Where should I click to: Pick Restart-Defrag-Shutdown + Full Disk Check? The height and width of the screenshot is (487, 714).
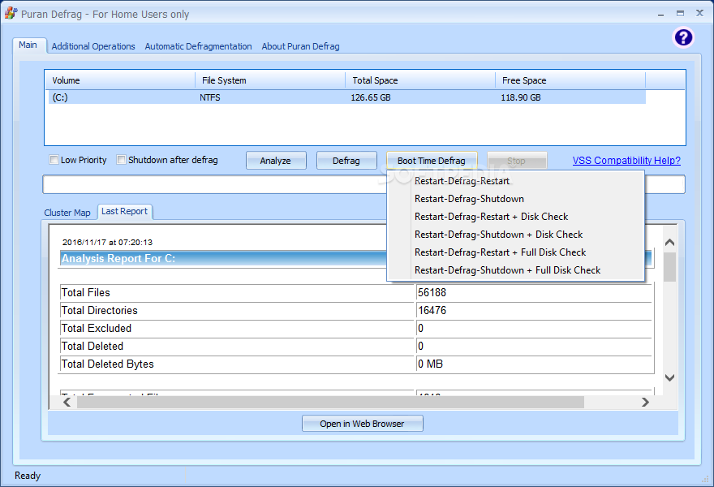click(507, 270)
